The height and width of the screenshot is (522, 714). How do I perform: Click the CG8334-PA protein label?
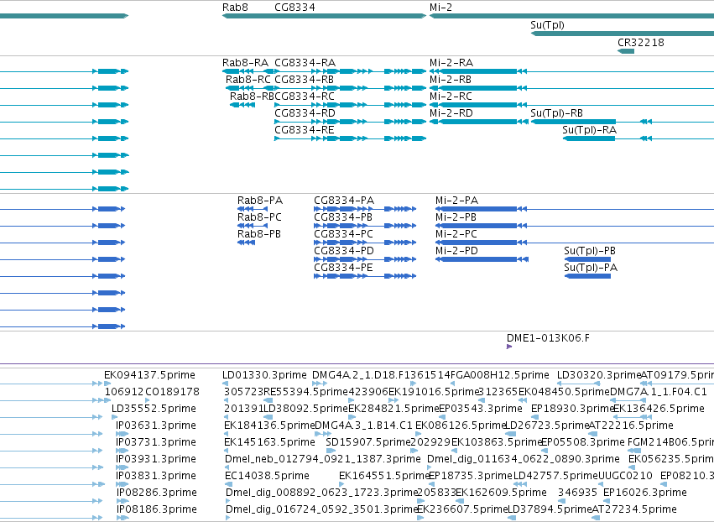coord(344,201)
